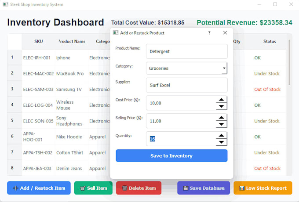Image resolution: width=299 pixels, height=202 pixels.
Task: Click the dialog title bar app icon
Action: (x=115, y=33)
